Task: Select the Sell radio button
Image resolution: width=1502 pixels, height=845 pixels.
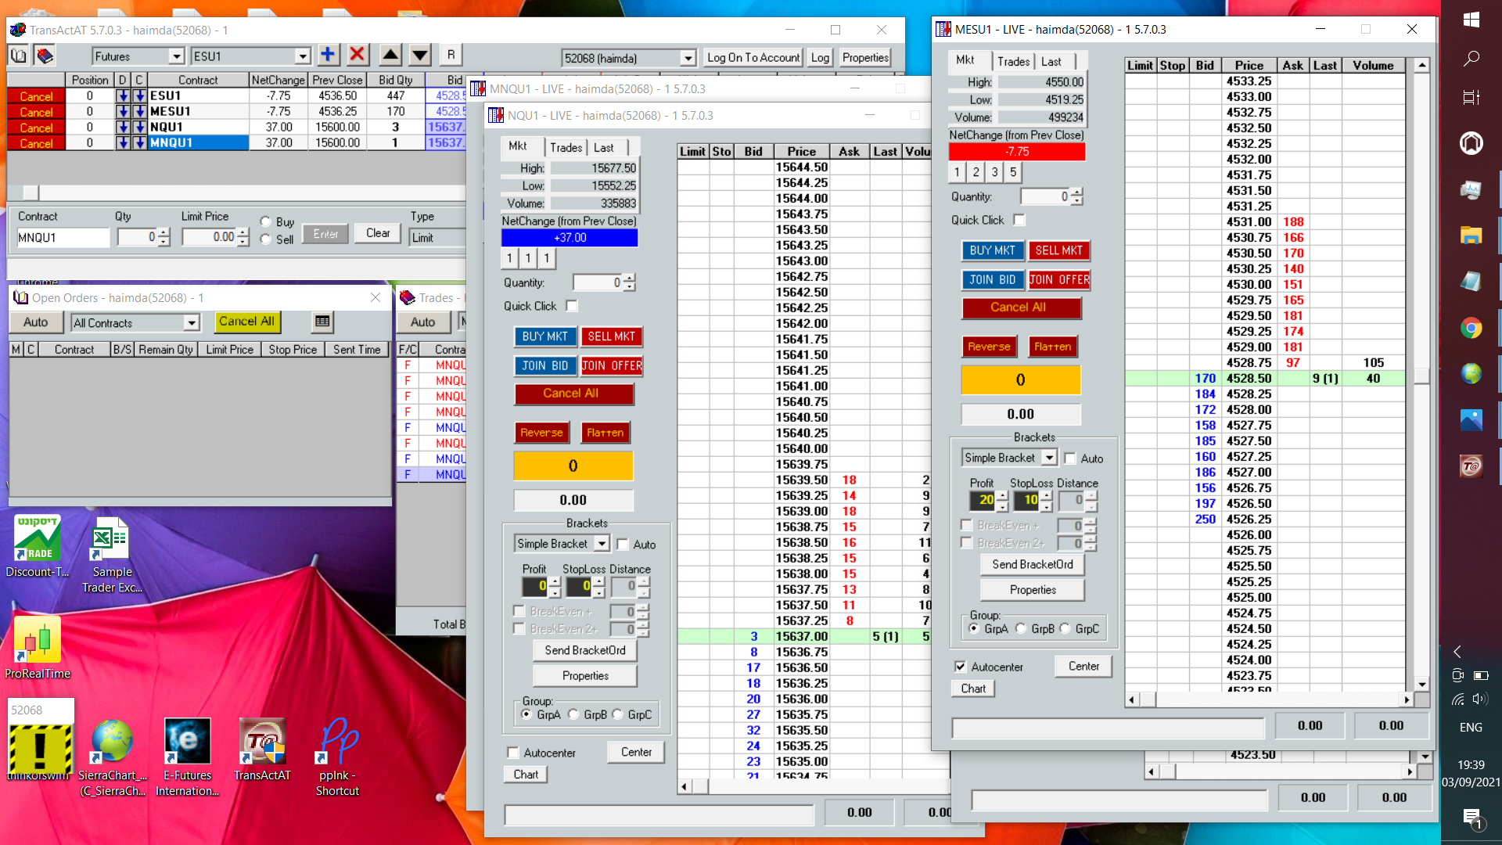Action: pyautogui.click(x=266, y=239)
